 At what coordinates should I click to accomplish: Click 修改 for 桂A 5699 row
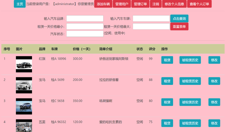click(x=214, y=81)
